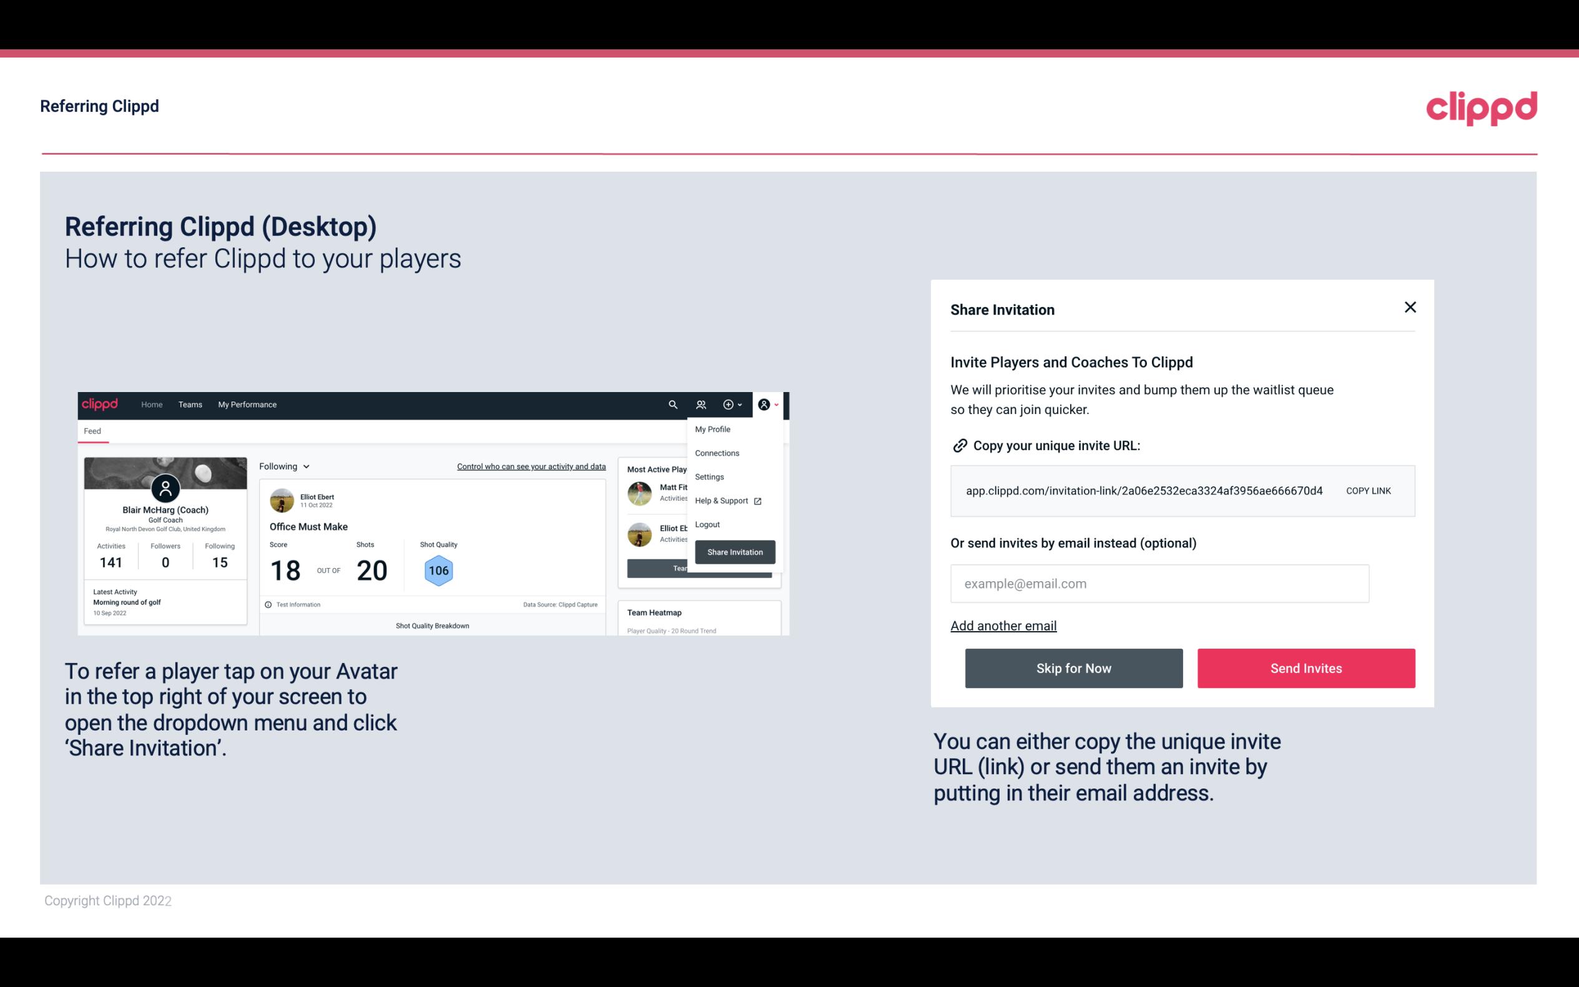1579x987 pixels.
Task: Click the 'Following' dropdown on profile
Action: coord(283,465)
